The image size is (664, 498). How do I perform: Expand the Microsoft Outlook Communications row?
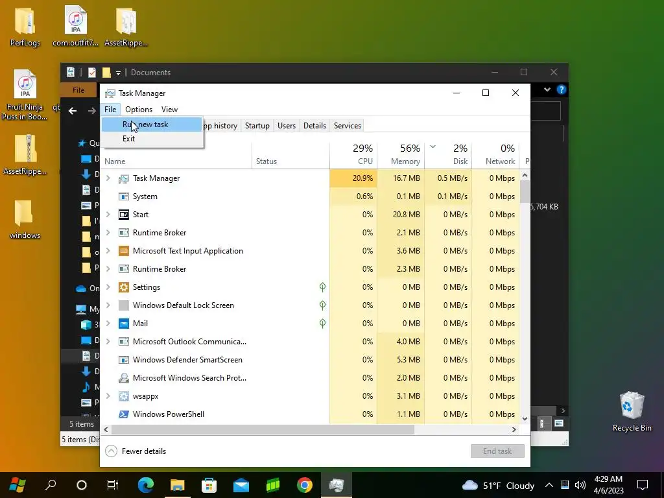pos(108,341)
